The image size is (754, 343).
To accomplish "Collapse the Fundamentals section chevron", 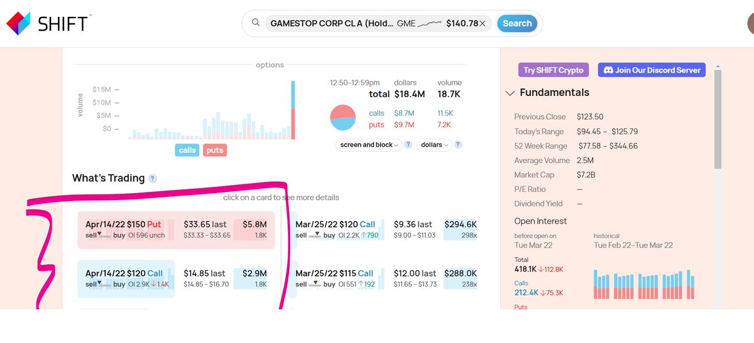I will pos(510,93).
